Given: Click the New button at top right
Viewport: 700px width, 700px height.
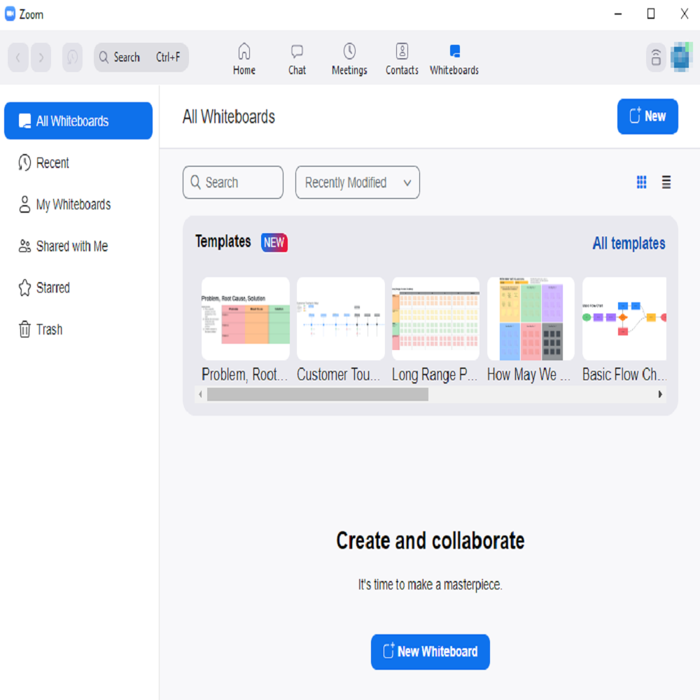Looking at the screenshot, I should coord(647,116).
